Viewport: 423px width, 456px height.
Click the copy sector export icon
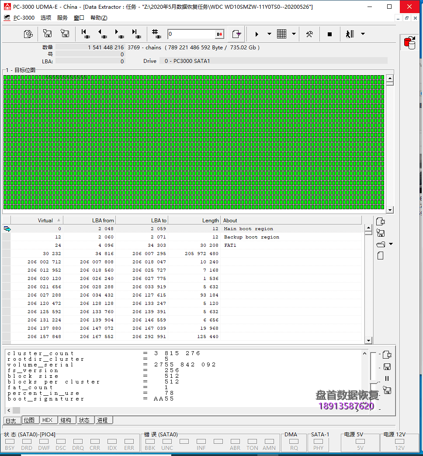pyautogui.click(x=236, y=34)
